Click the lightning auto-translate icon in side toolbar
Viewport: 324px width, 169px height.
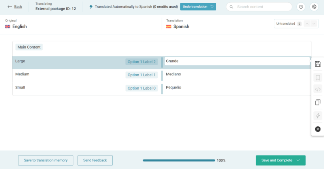(x=318, y=116)
